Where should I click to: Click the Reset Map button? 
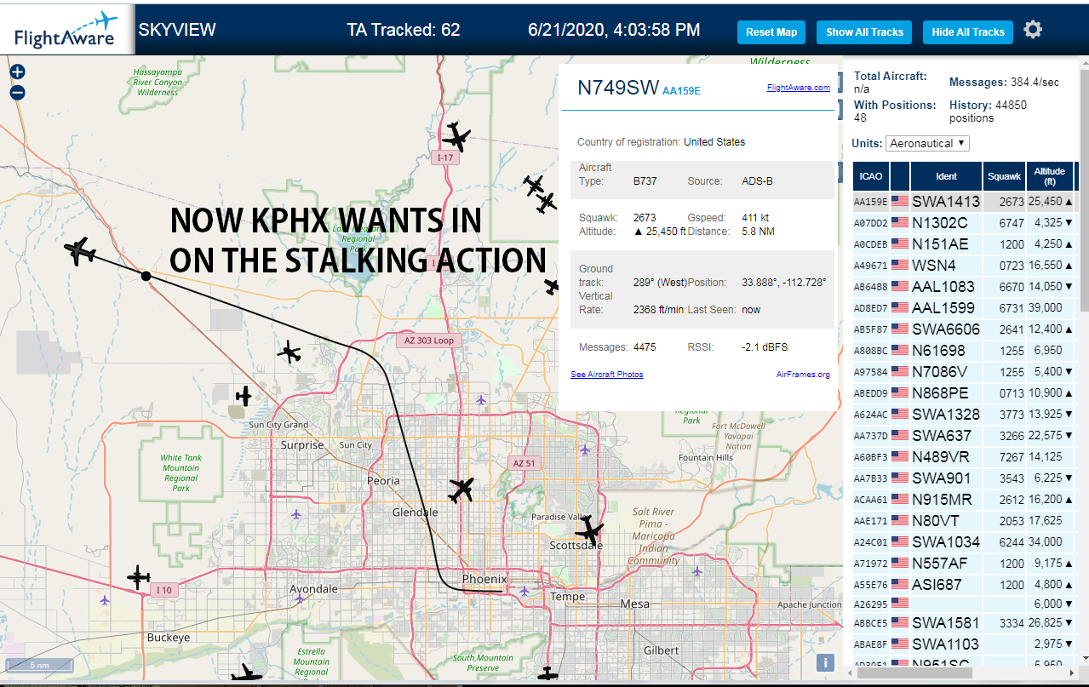[771, 32]
